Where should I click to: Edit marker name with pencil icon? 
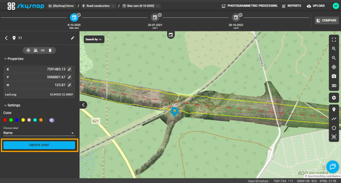tap(72, 38)
